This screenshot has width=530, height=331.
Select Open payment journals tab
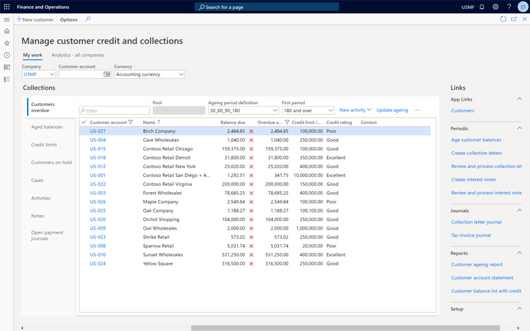47,236
